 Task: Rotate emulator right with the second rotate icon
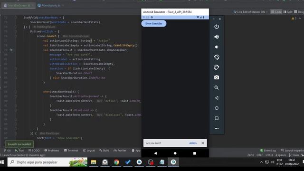[217, 67]
